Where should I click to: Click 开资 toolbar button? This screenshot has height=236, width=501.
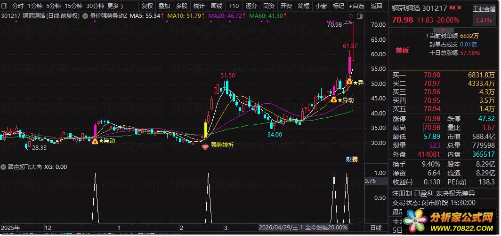click(286, 6)
